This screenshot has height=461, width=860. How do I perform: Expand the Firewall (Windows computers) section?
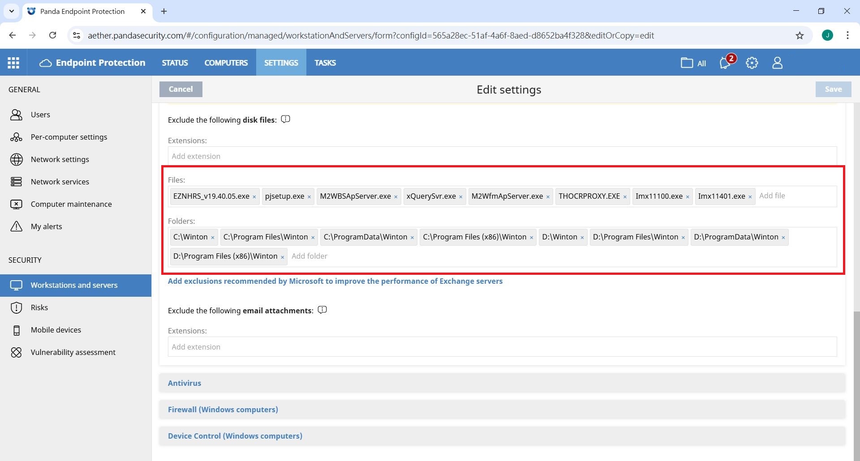click(223, 410)
